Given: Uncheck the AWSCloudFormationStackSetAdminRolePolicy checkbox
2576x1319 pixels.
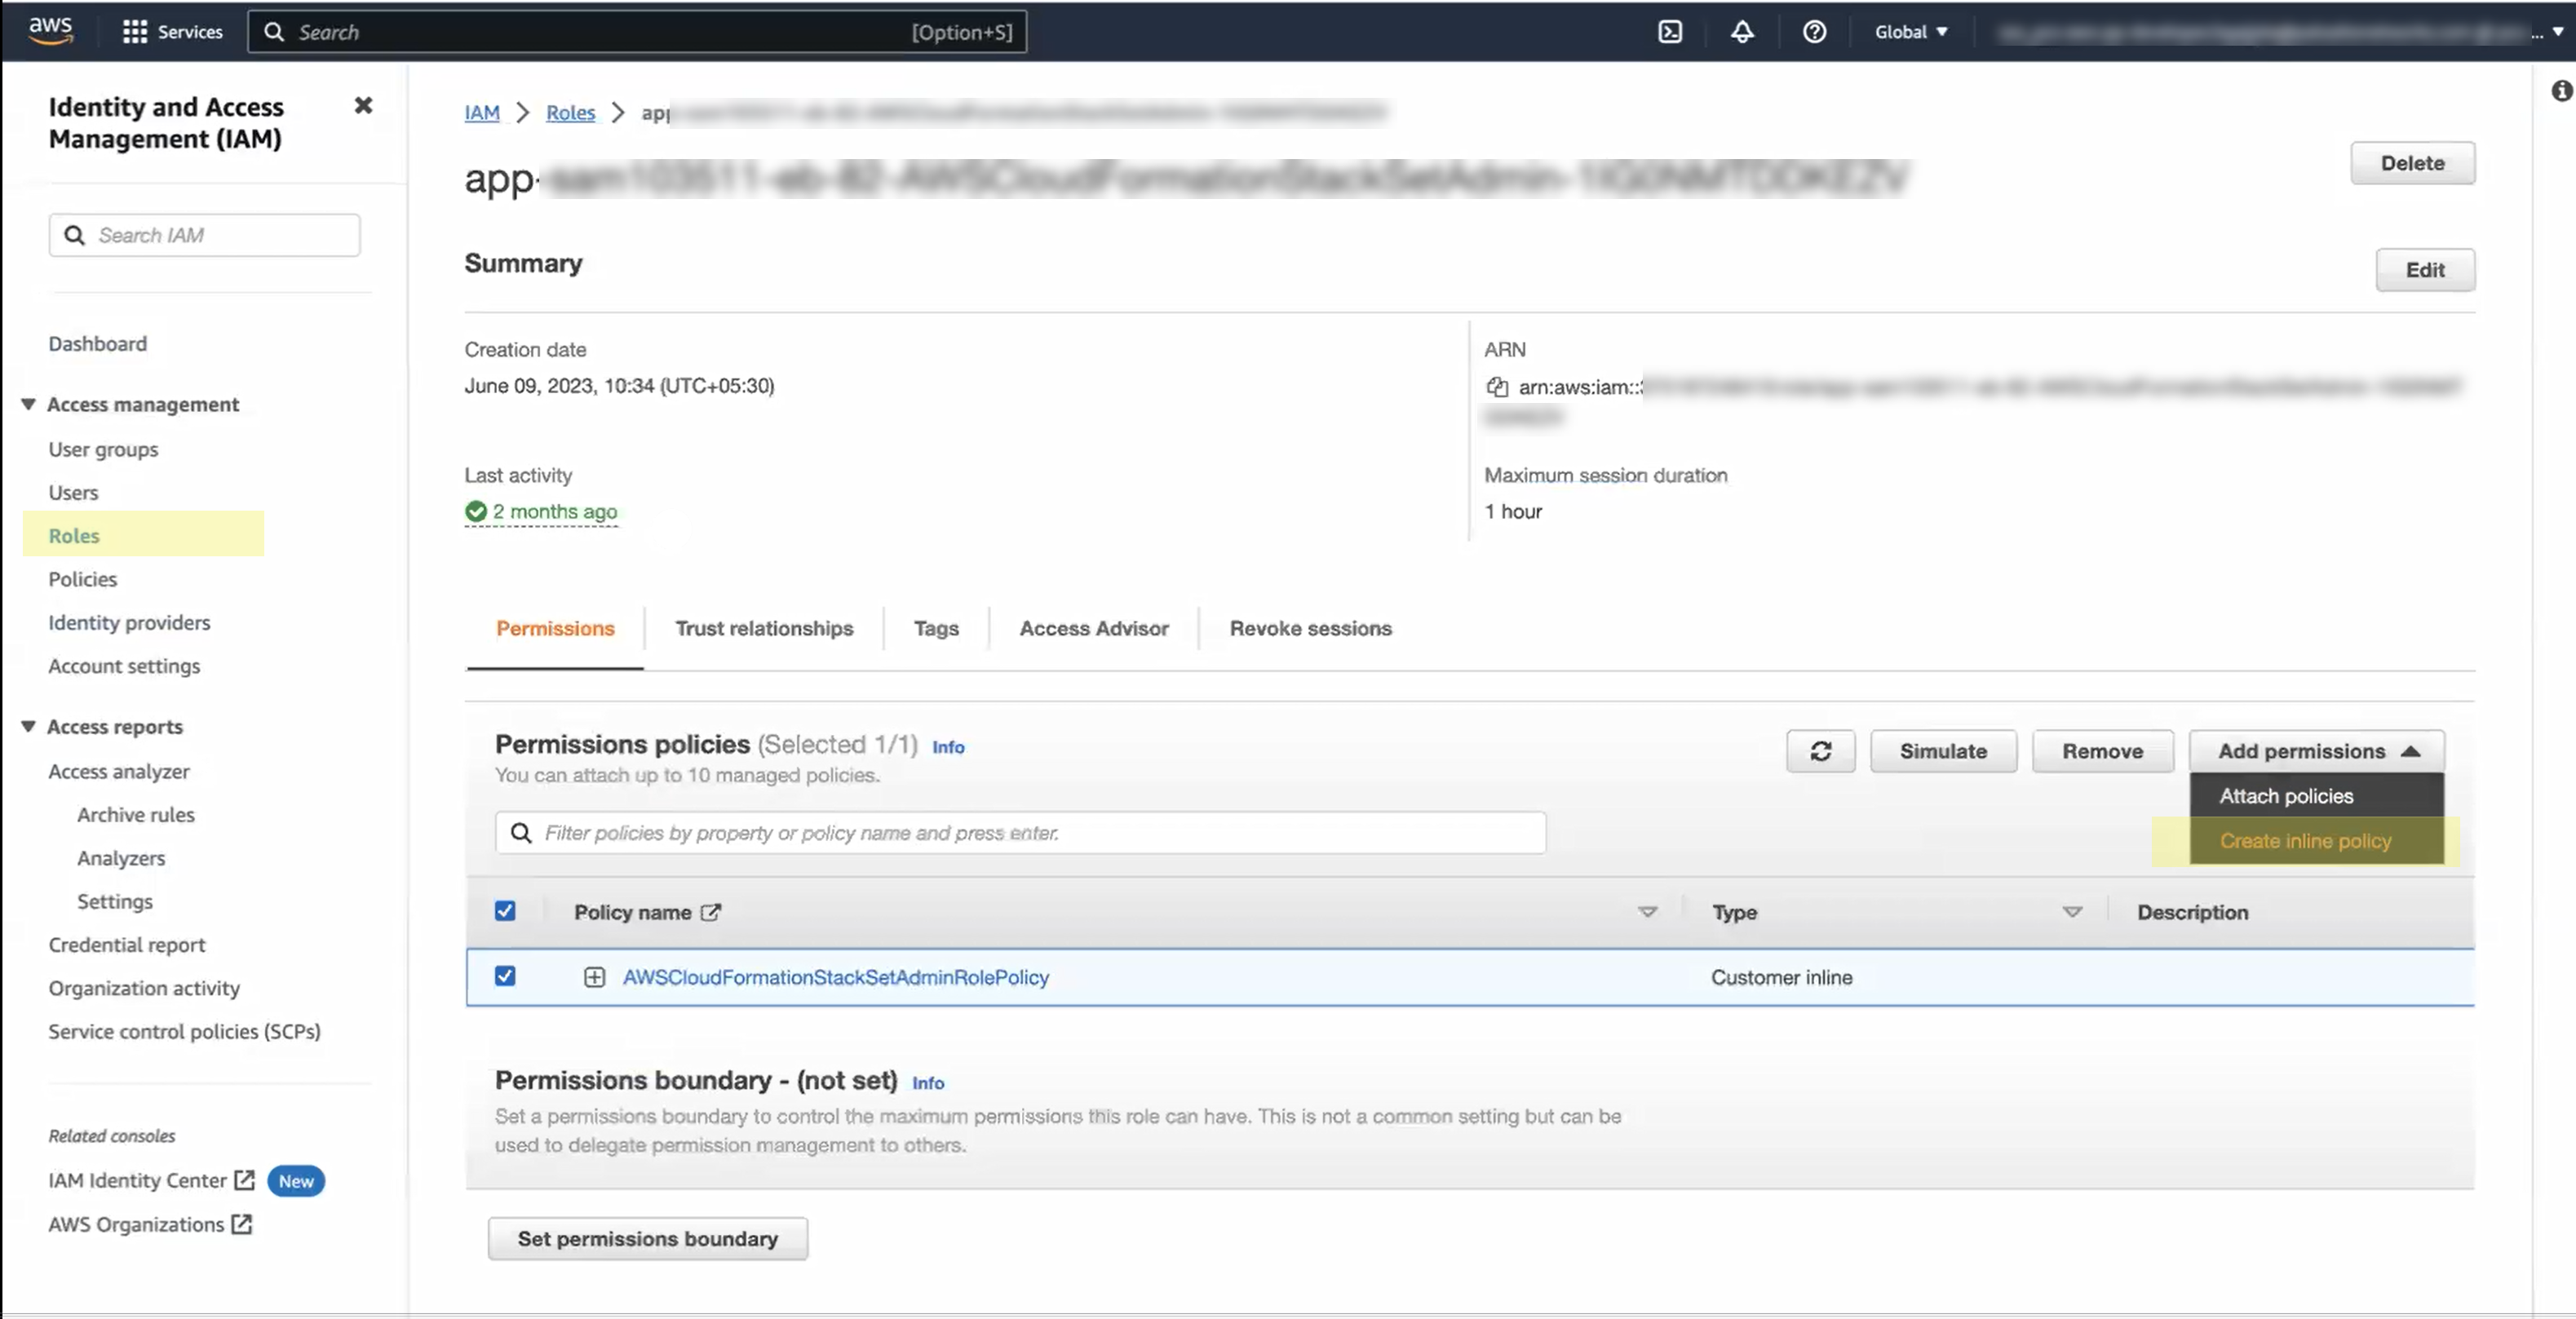Looking at the screenshot, I should tap(505, 976).
